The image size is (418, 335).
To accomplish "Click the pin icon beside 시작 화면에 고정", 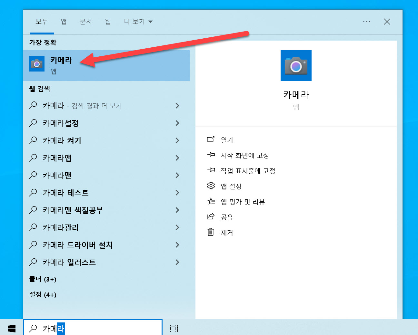I will (x=211, y=155).
